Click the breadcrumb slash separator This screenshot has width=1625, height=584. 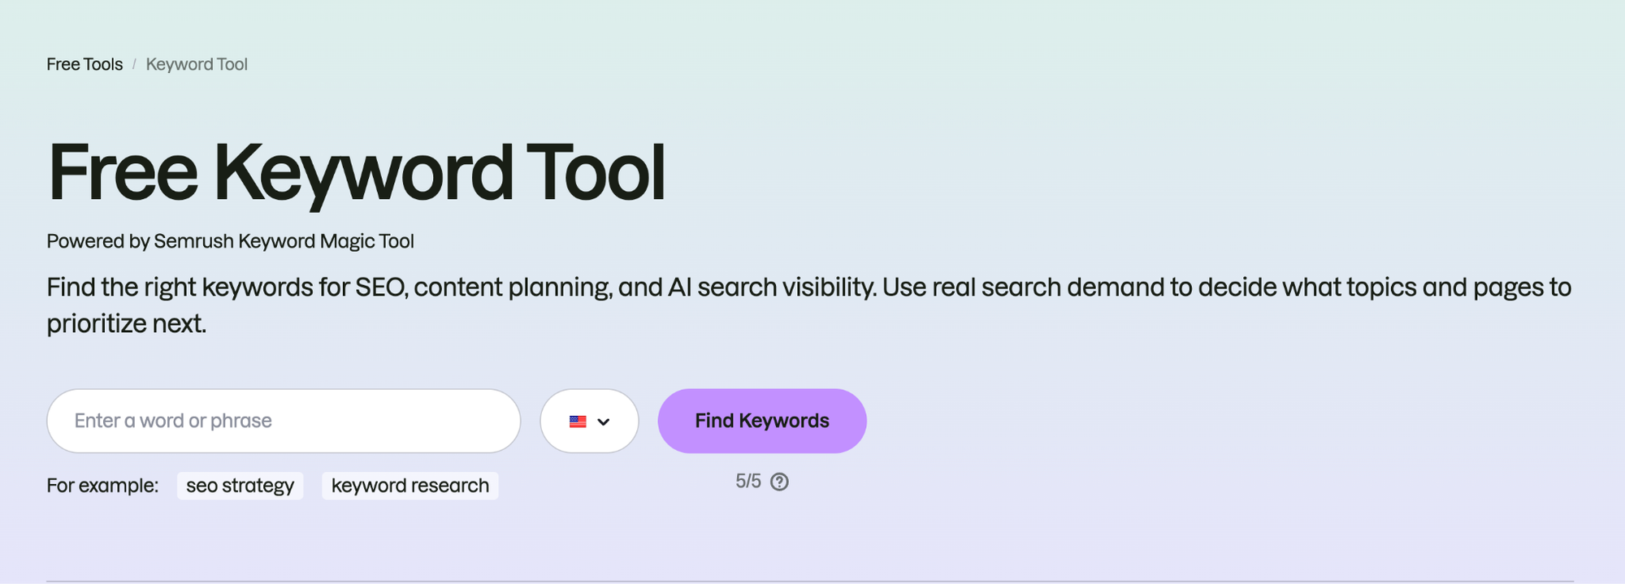tap(134, 64)
